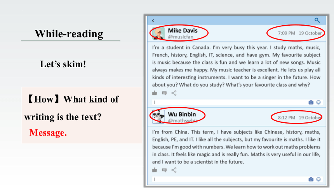Click the 'What kind of writing' question
The height and width of the screenshot is (188, 334).
click(72, 108)
